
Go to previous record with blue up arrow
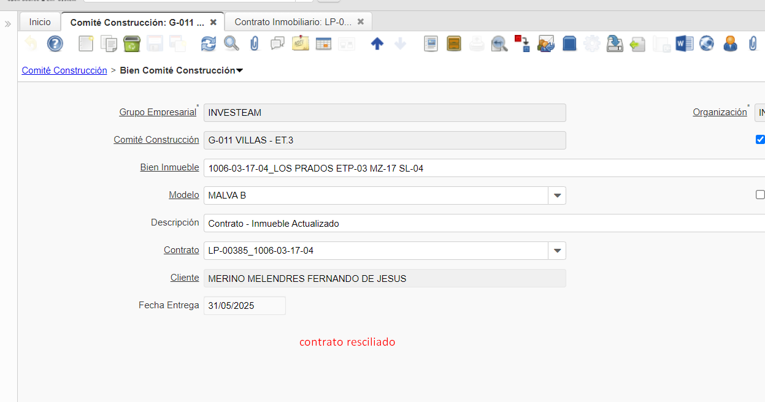pyautogui.click(x=377, y=44)
